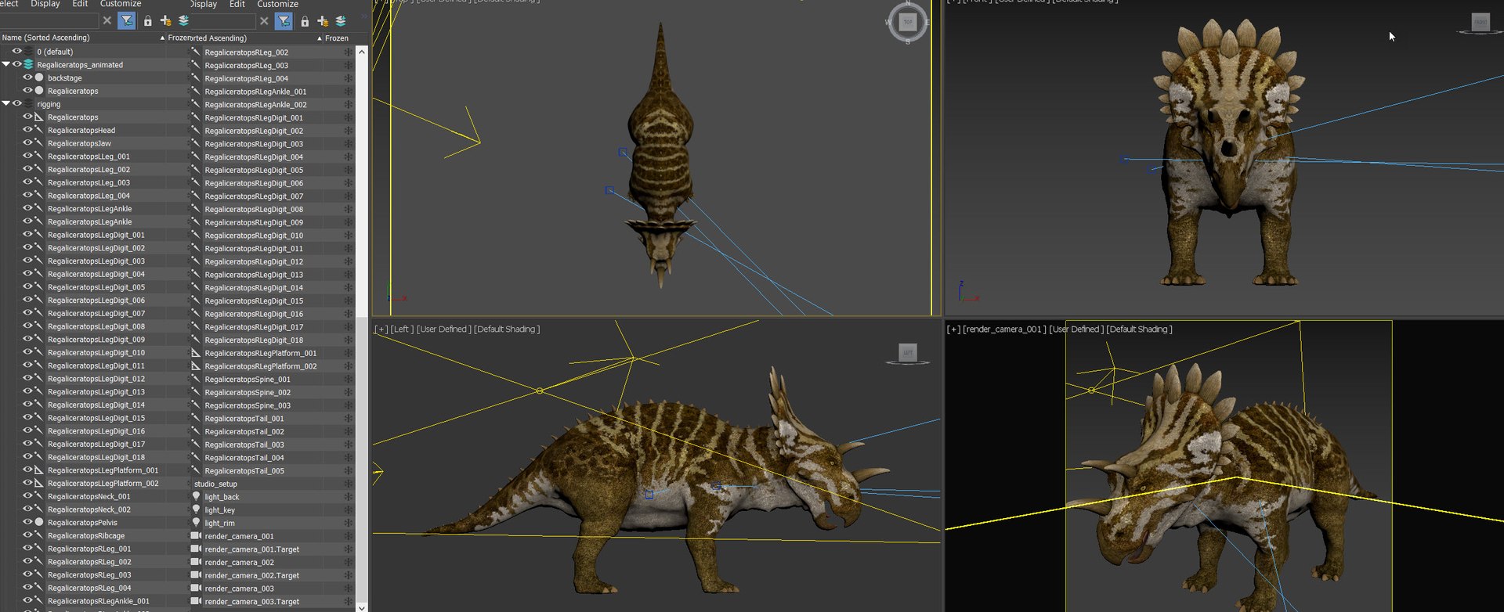This screenshot has height=612, width=1504.
Task: Toggle filter button in right Scene Explorer
Action: coord(284,21)
